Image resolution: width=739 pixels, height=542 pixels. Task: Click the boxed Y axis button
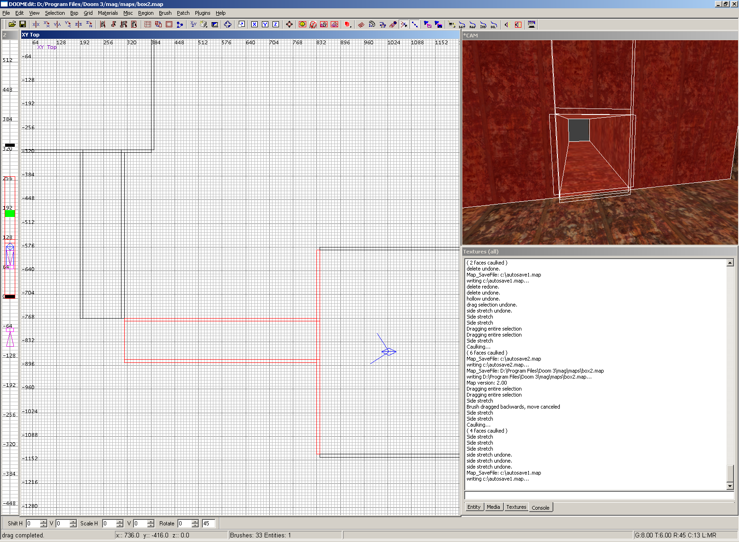pyautogui.click(x=265, y=24)
